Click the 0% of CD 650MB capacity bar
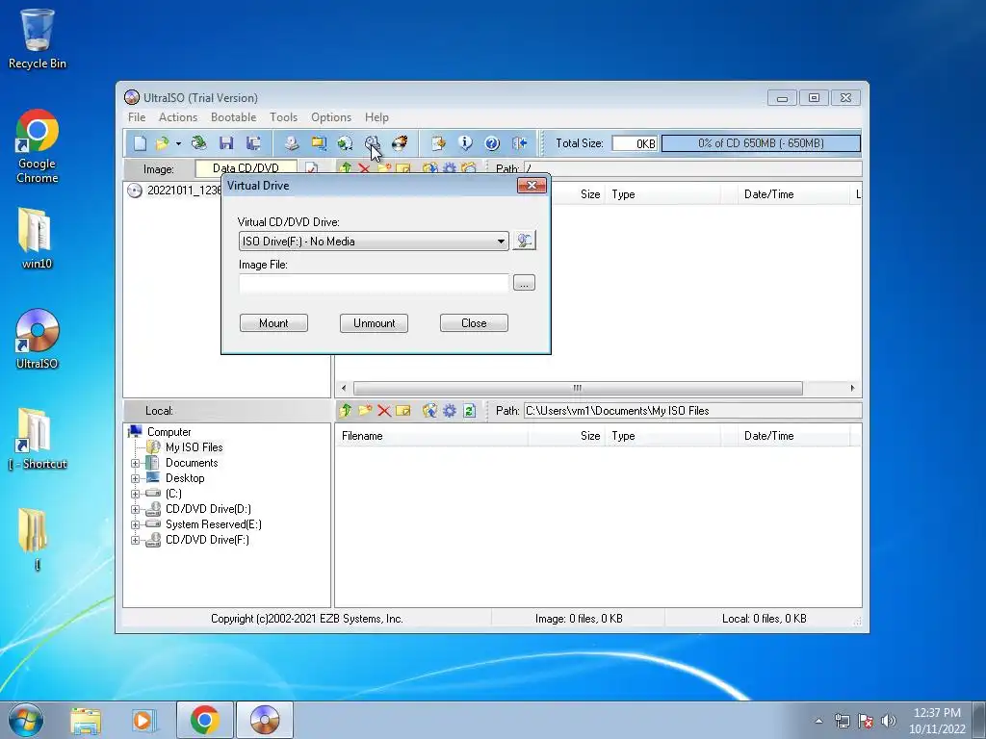 coord(761,143)
